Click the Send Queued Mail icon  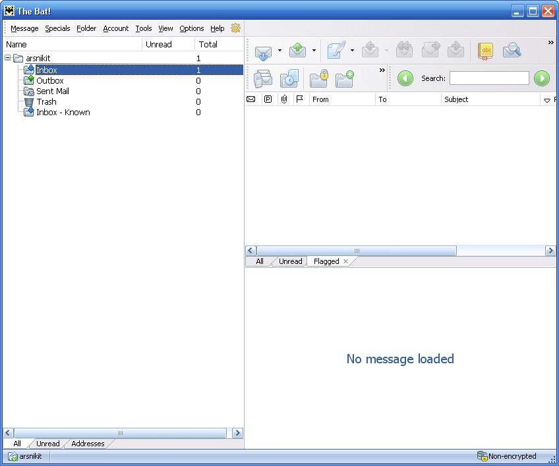(298, 51)
